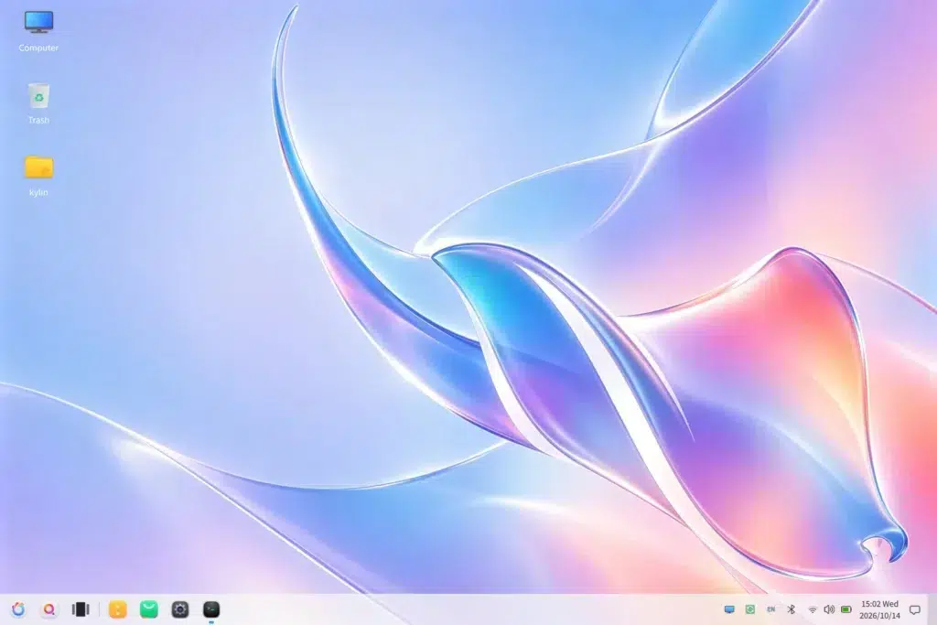This screenshot has height=625, width=937.
Task: Open the Wi-Fi network tray icon
Action: [x=813, y=609]
